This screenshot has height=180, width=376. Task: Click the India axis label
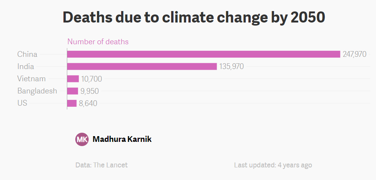pyautogui.click(x=26, y=66)
